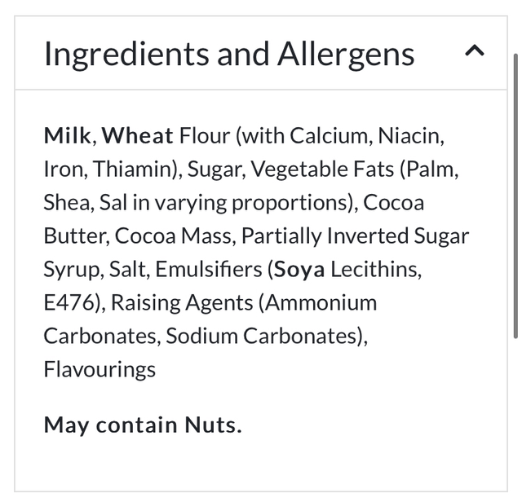The width and height of the screenshot is (522, 502).
Task: Click the Ingredients and Allergens heading
Action: pos(229,54)
